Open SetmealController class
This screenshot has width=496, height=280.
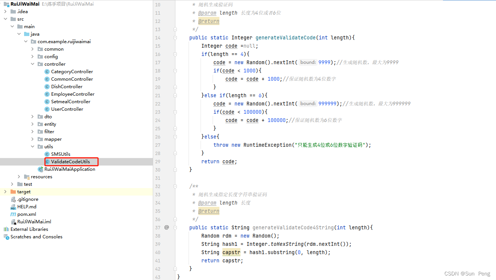tap(71, 102)
